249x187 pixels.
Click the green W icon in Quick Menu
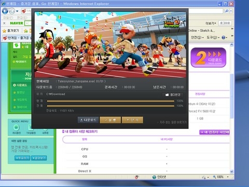click(17, 128)
